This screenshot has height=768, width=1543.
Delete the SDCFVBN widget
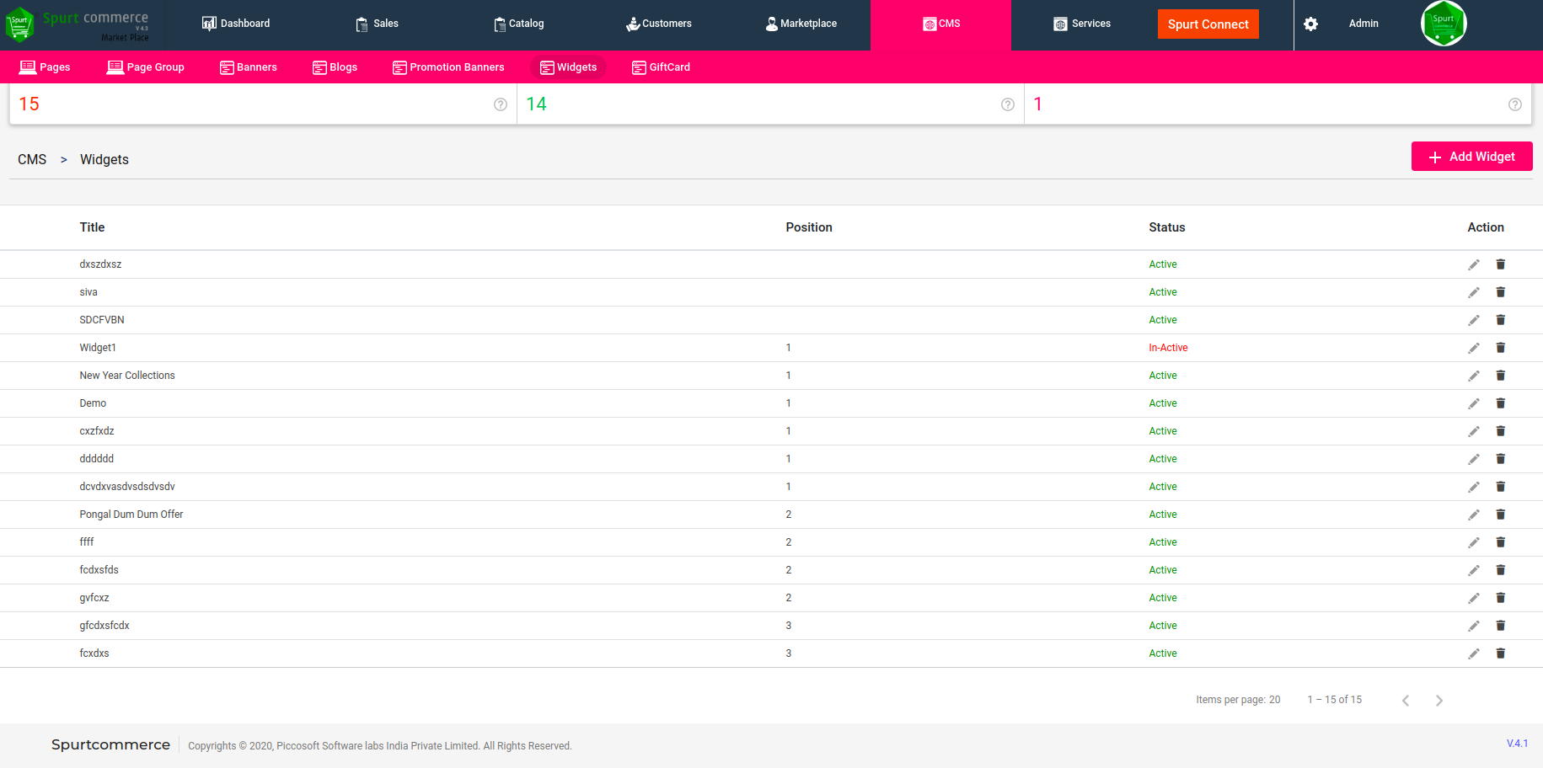[x=1500, y=320]
